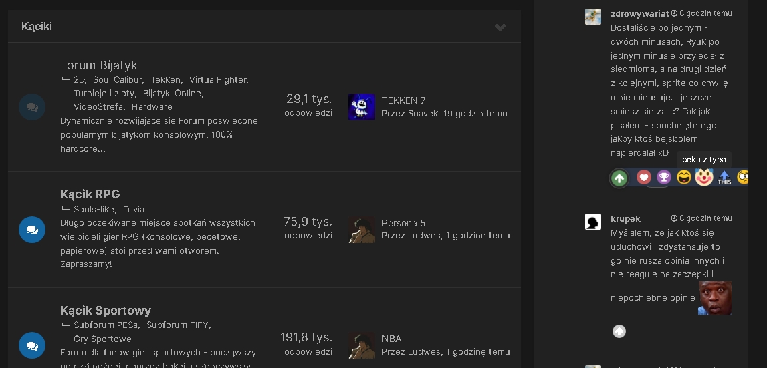The width and height of the screenshot is (767, 368).
Task: Open the Persona 5 latest topic
Action: (x=403, y=223)
